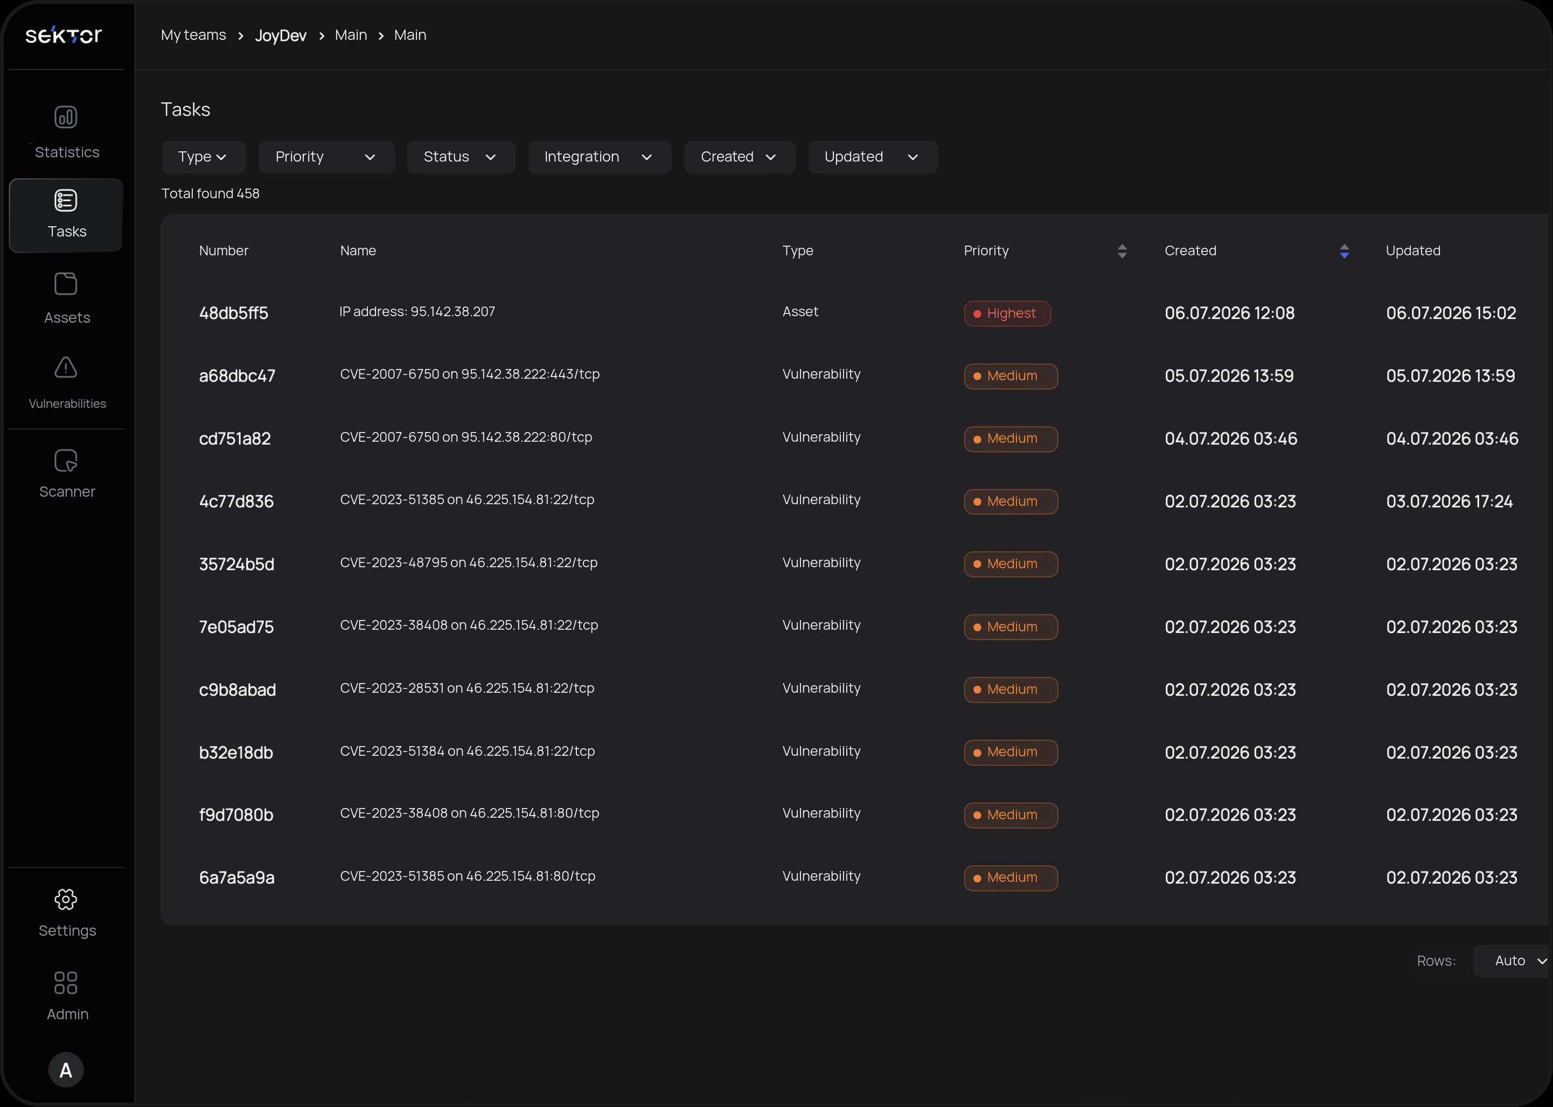Expand the Updated date filter
This screenshot has height=1107, width=1553.
872,157
